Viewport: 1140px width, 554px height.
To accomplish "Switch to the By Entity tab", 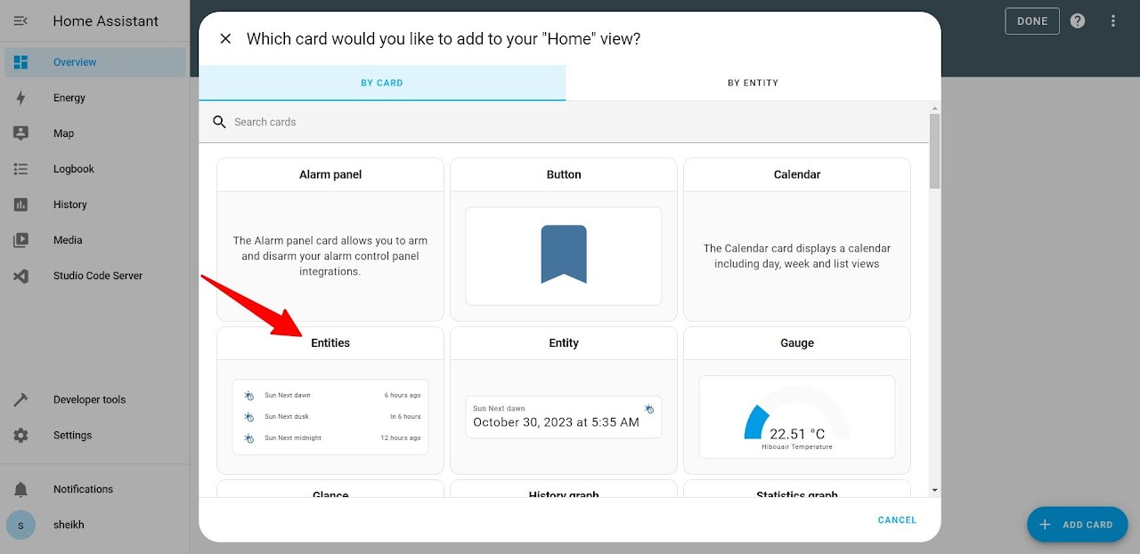I will pos(753,83).
